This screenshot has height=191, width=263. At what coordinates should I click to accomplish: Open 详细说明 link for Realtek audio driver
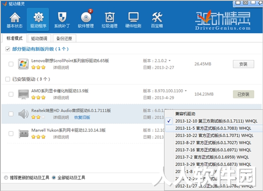click(x=61, y=118)
